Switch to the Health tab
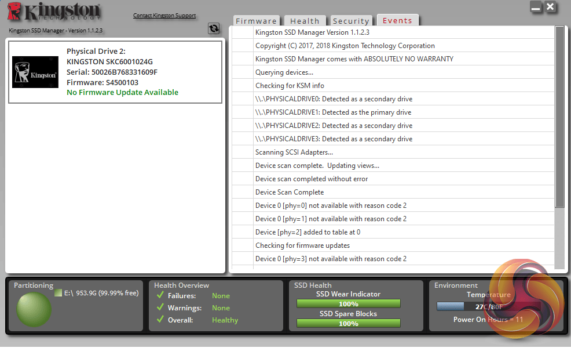This screenshot has height=348, width=571. 305,21
